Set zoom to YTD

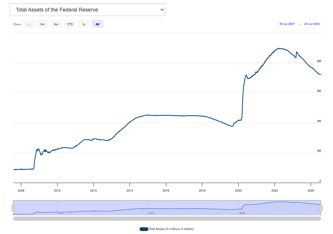coord(70,24)
